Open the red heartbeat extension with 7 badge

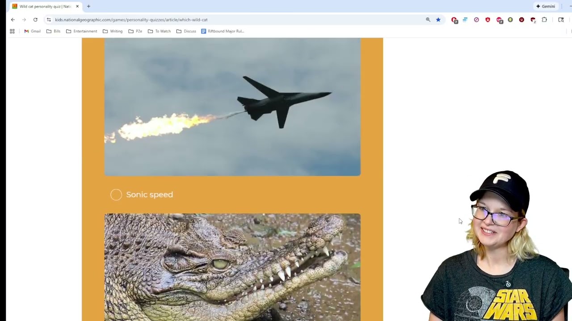[x=499, y=20]
